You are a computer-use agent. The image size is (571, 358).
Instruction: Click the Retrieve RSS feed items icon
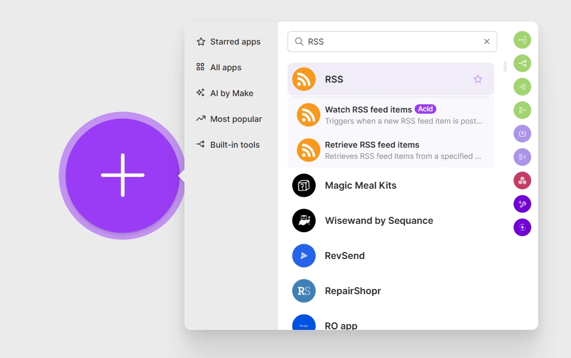(x=309, y=150)
